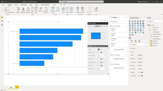Collapse the Filters pane
The image size is (163, 91).
point(127,17)
